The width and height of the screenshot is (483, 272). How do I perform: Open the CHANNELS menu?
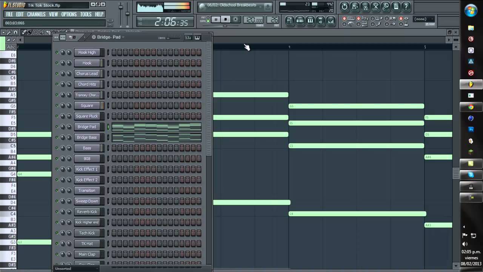click(36, 14)
